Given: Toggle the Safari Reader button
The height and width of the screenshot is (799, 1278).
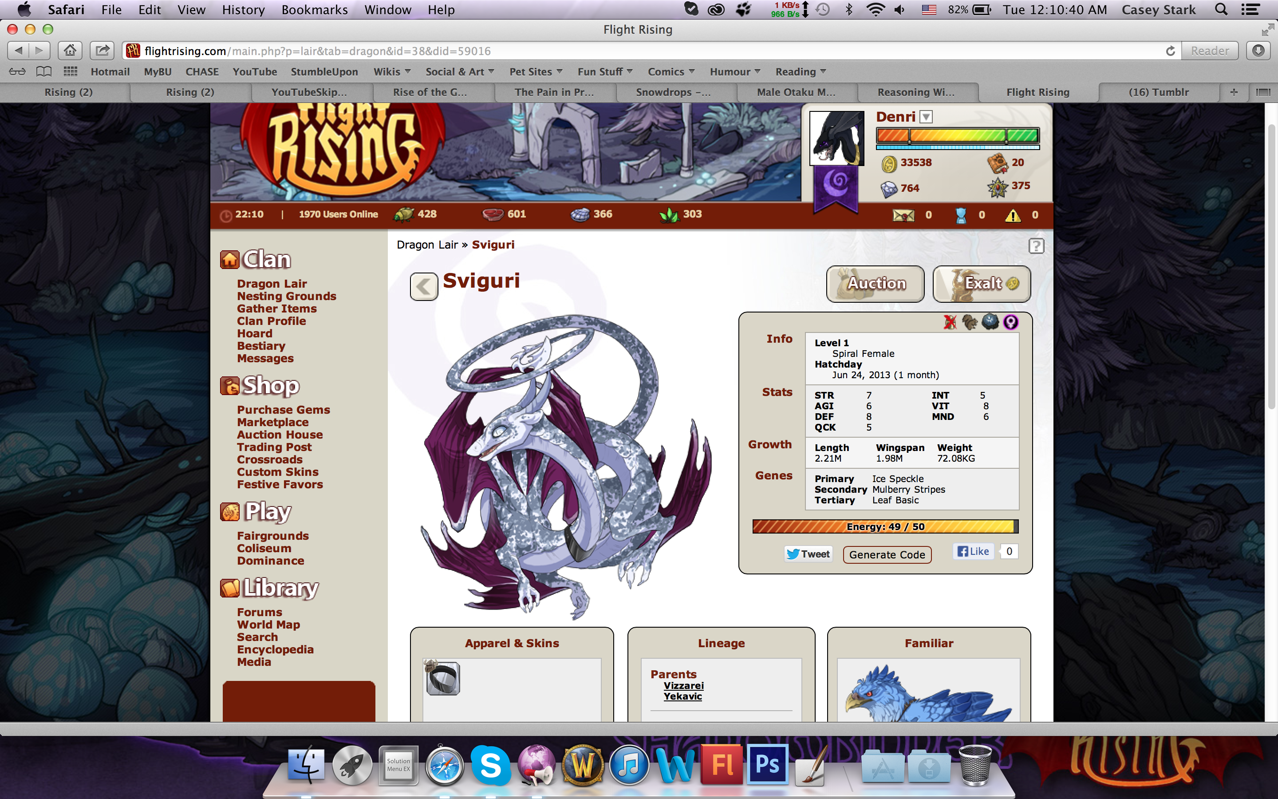Looking at the screenshot, I should tap(1209, 51).
